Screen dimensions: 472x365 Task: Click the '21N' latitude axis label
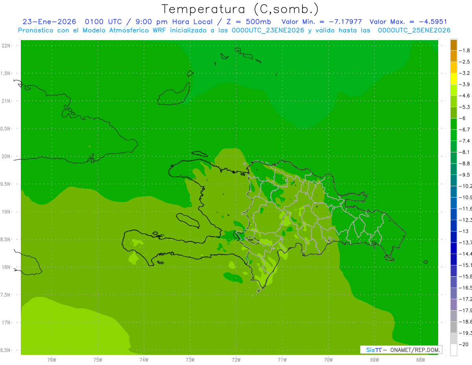6,101
